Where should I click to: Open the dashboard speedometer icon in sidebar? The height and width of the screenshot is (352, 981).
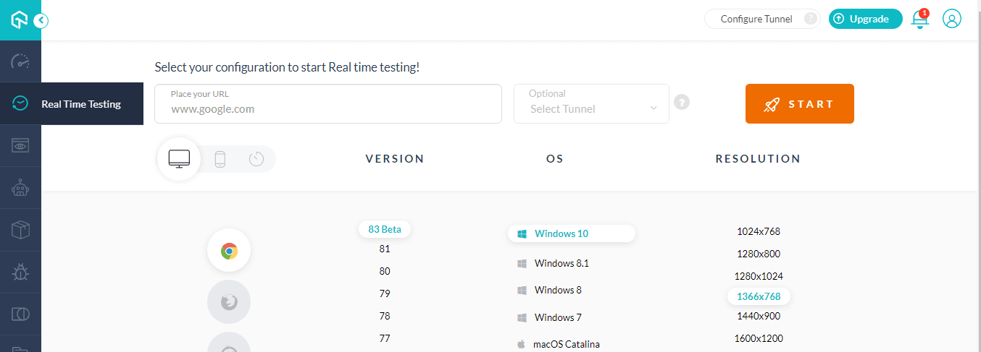coord(20,61)
